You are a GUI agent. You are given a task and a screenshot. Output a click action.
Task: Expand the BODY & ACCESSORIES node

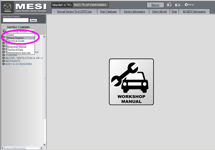click(4, 64)
